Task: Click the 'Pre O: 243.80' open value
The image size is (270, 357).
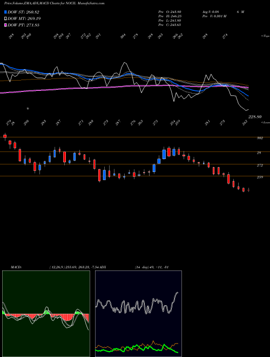Action: tap(170, 11)
